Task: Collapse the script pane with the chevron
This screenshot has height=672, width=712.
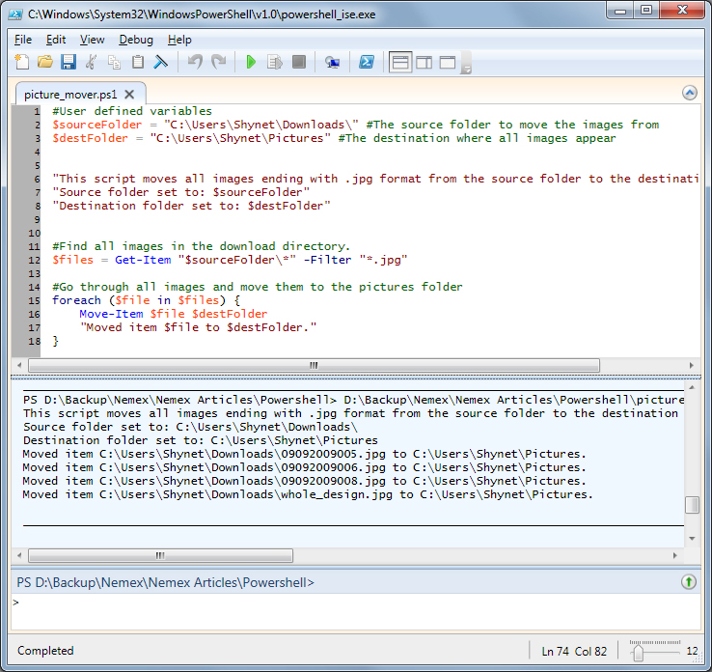Action: pyautogui.click(x=689, y=93)
